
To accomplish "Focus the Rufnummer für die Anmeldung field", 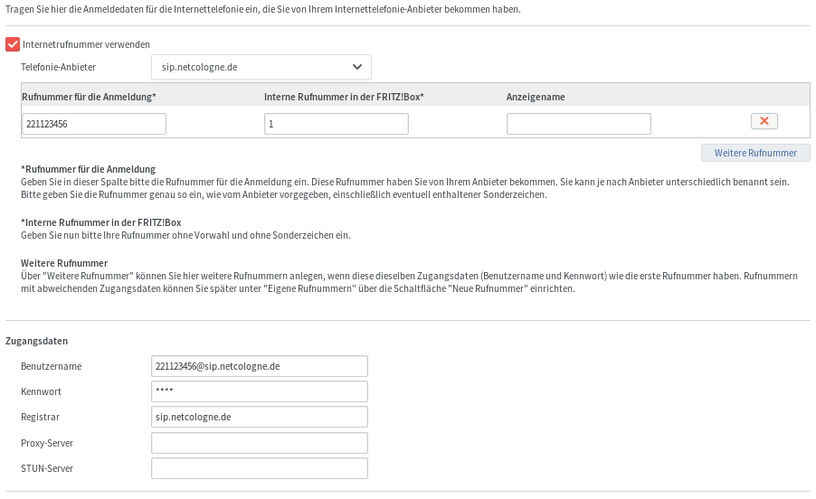I will click(x=94, y=124).
